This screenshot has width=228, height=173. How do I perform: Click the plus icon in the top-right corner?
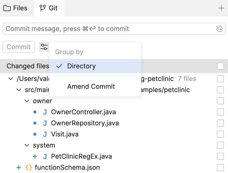221,8
